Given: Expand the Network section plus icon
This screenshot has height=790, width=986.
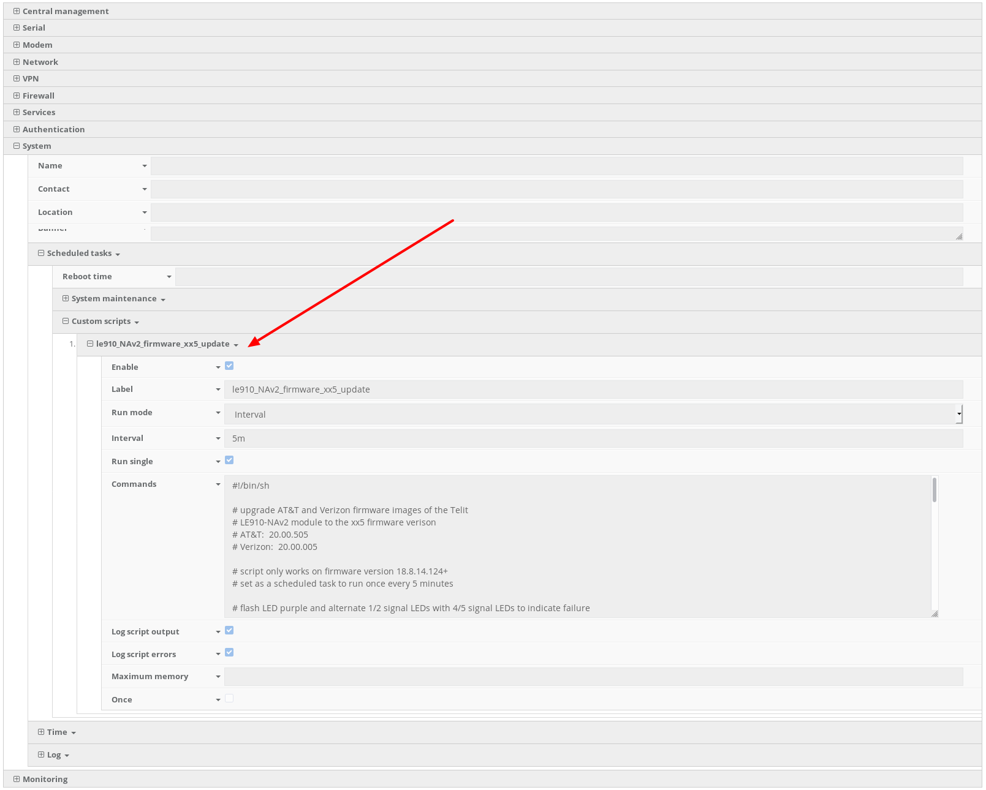Looking at the screenshot, I should coord(17,61).
